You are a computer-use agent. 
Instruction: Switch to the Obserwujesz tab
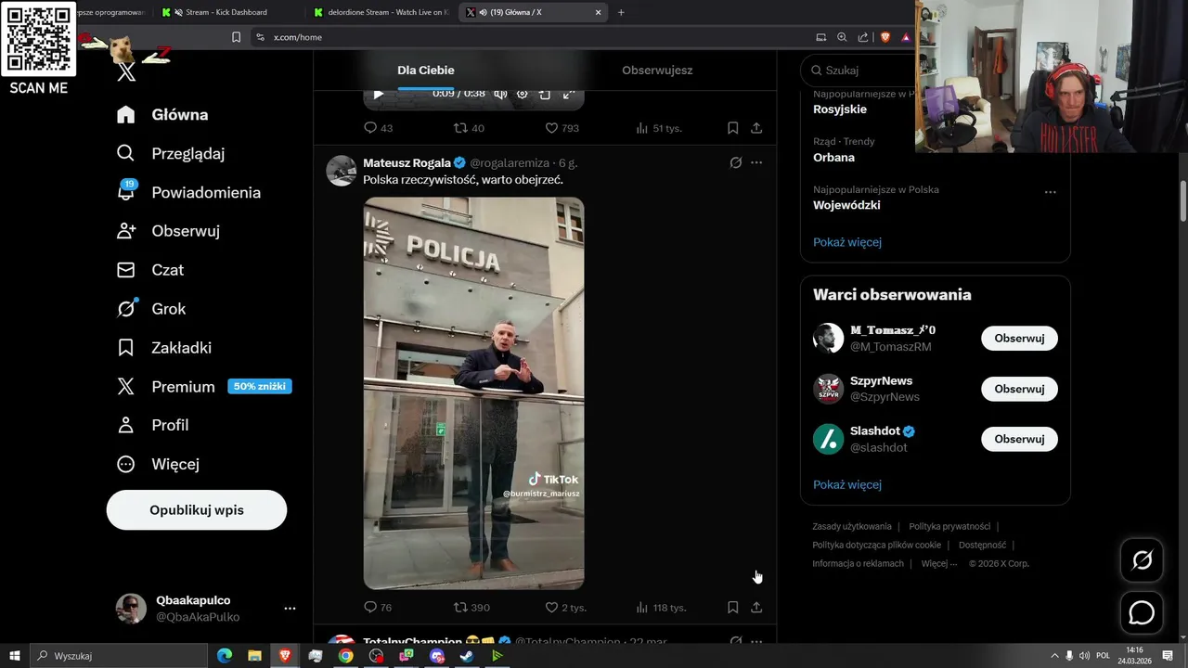click(657, 71)
